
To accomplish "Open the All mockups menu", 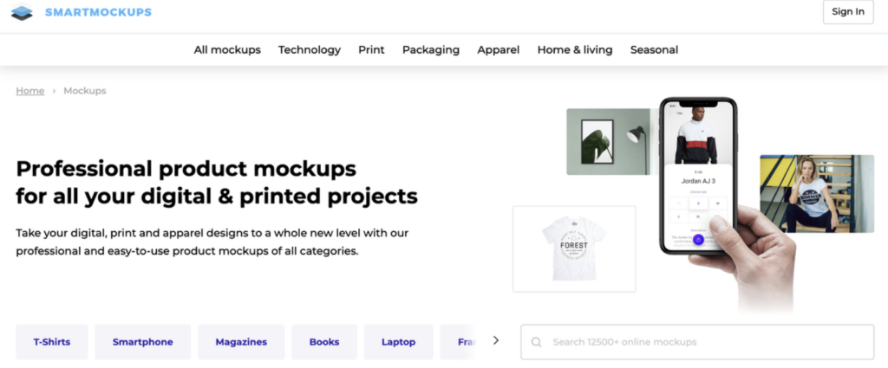I will click(x=227, y=50).
